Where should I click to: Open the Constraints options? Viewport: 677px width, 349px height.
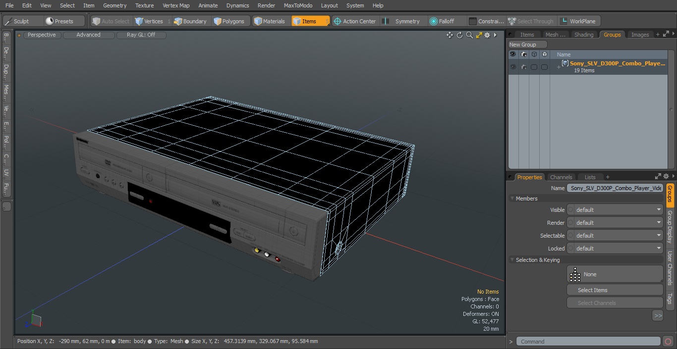(487, 21)
